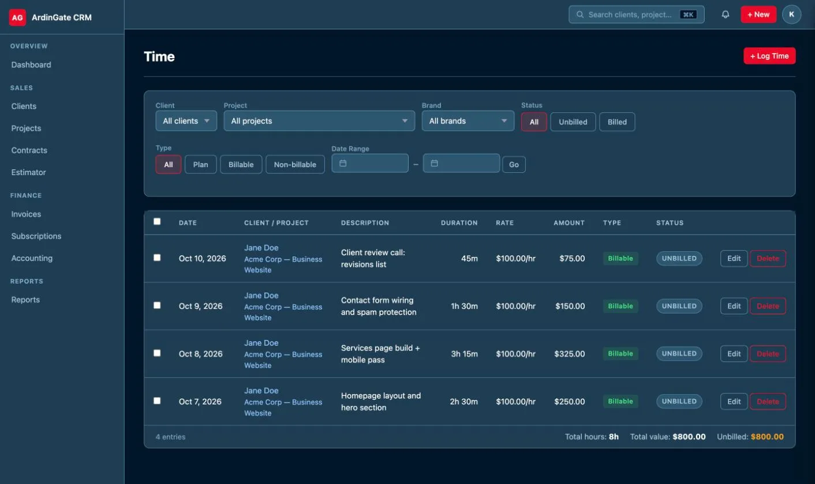Delete the Homepage layout entry
This screenshot has height=484, width=815.
[768, 402]
